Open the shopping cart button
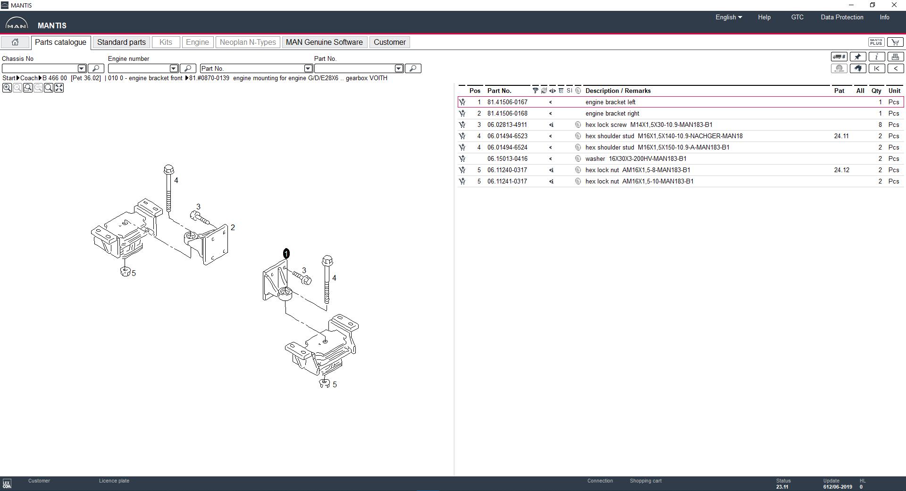Screen dimensions: 906x491 (x=895, y=42)
